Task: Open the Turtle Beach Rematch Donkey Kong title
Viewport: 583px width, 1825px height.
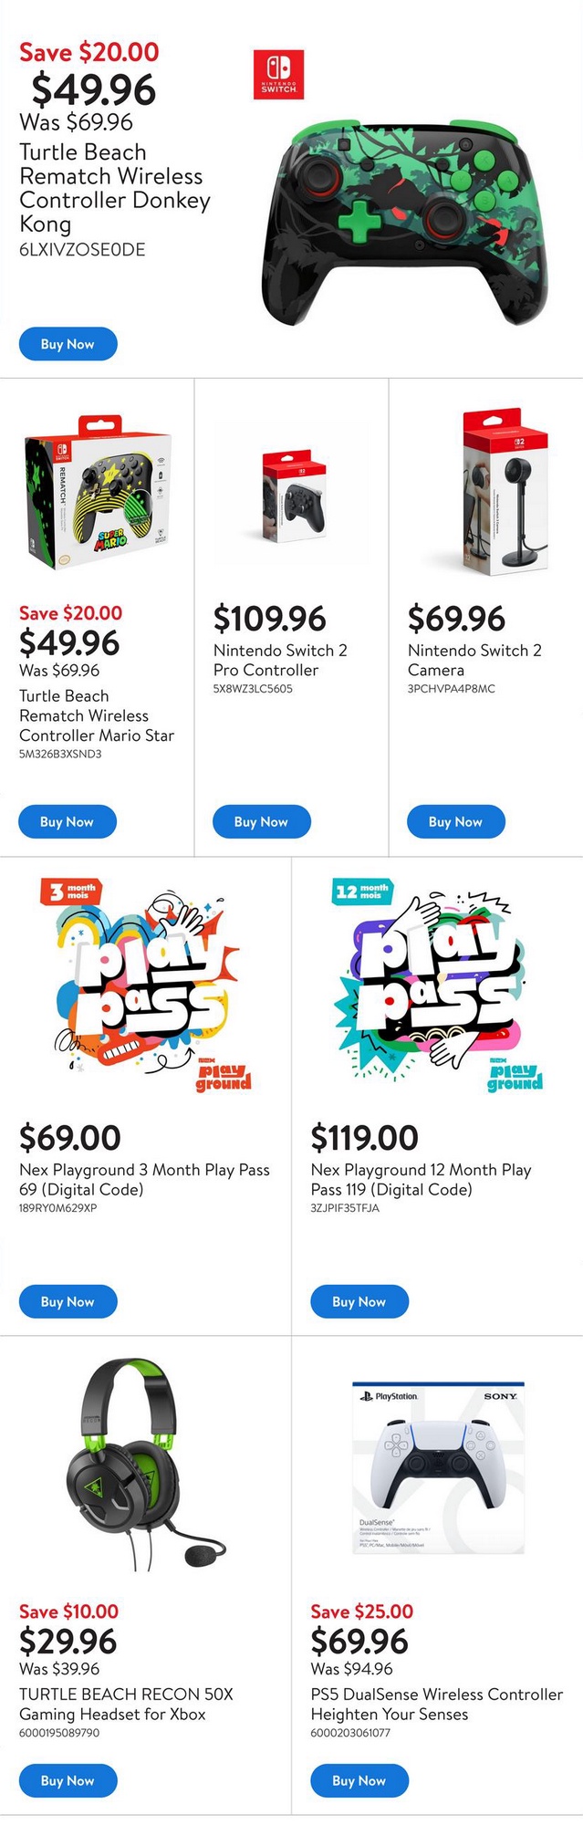Action: click(114, 188)
